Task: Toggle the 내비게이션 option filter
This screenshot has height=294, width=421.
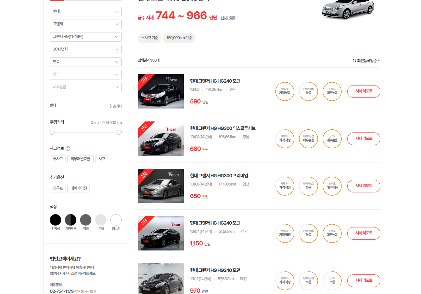Action: click(79, 188)
